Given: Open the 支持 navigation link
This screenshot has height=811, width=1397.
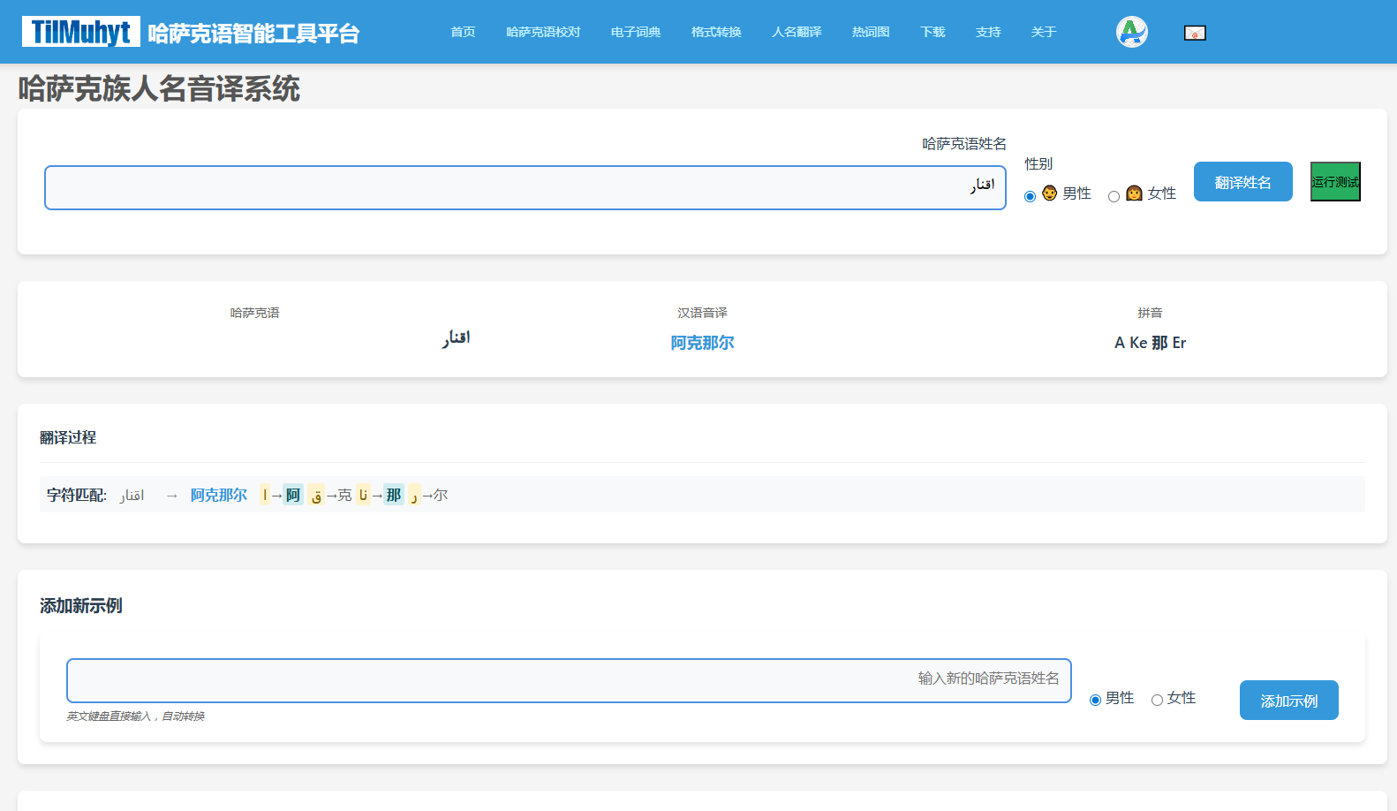Looking at the screenshot, I should pos(988,32).
